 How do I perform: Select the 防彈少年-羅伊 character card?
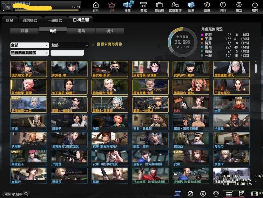coord(191,69)
